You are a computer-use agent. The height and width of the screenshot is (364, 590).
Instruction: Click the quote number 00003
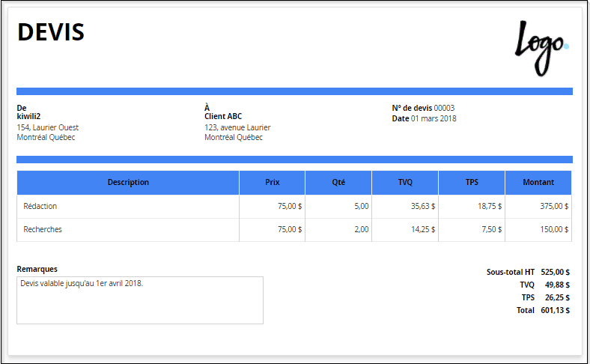(x=444, y=108)
